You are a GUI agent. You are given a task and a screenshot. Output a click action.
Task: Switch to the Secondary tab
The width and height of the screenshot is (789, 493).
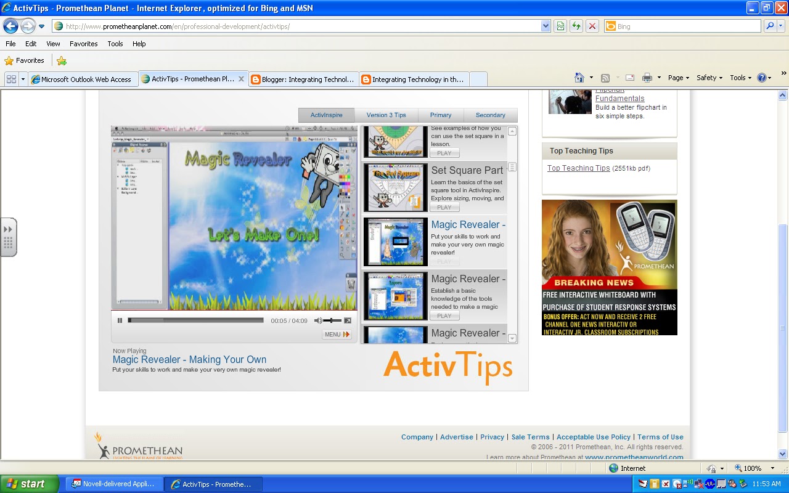pos(491,115)
